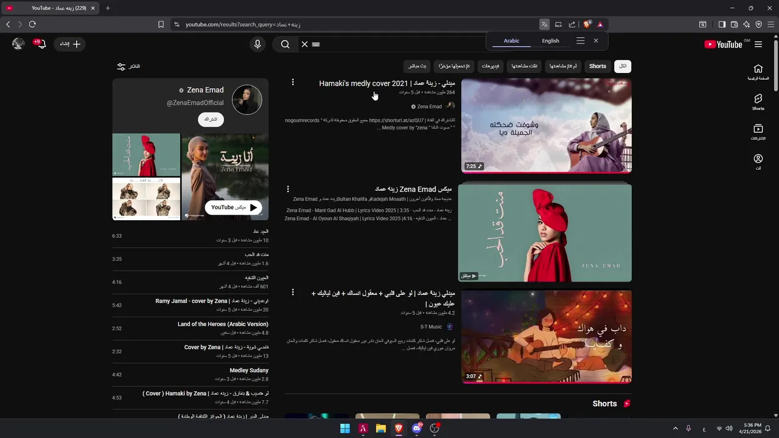
Task: Reload the page with the refresh icon
Action: click(x=32, y=24)
